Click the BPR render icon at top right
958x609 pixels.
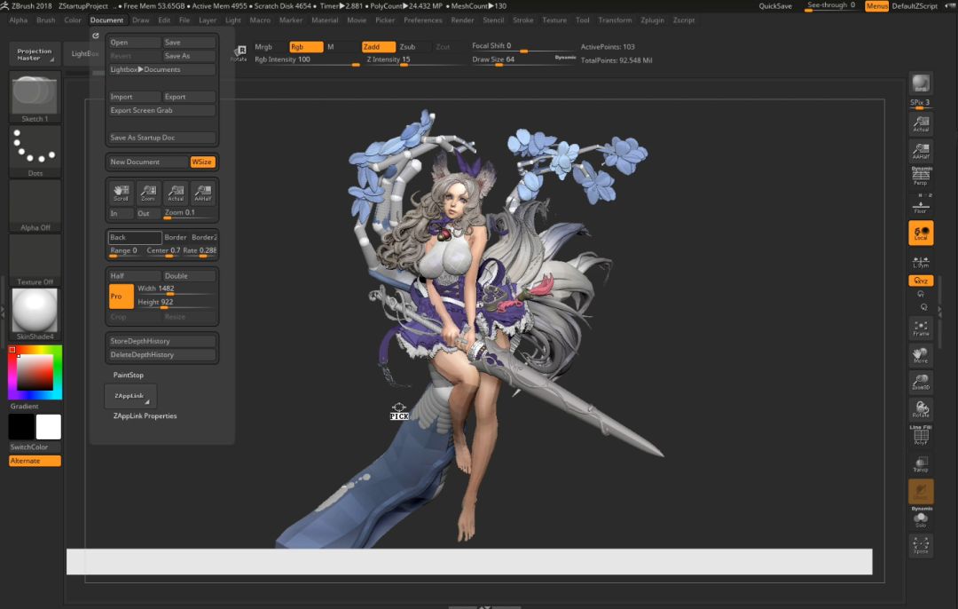(921, 83)
